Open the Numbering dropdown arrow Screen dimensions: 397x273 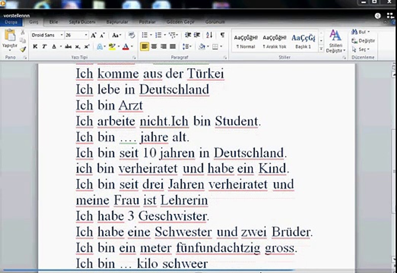pos(165,35)
